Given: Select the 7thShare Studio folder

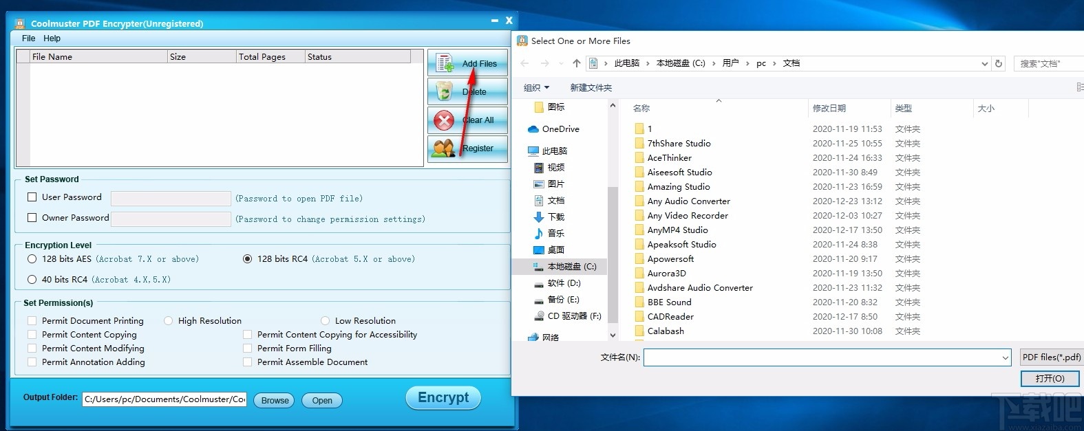Looking at the screenshot, I should [x=679, y=144].
